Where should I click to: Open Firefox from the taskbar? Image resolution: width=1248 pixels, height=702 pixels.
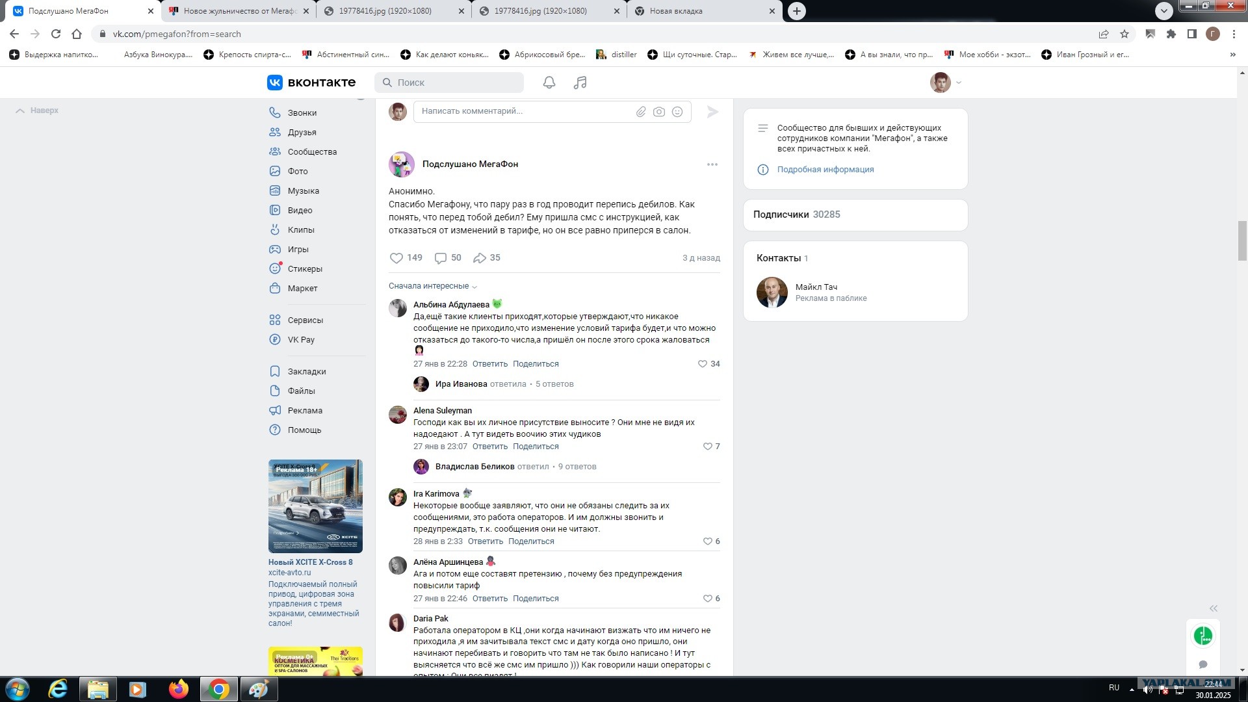tap(178, 689)
